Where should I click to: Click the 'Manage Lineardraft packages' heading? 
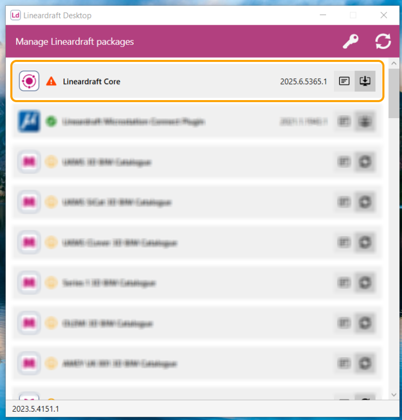point(75,42)
